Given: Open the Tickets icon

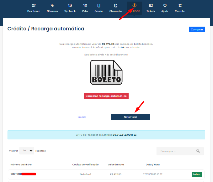Looking at the screenshot, I should pyautogui.click(x=151, y=6).
